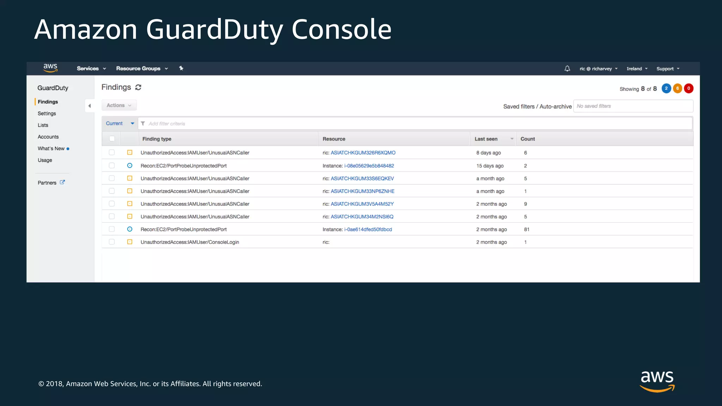
Task: Open resource link ASIATCHKGUM34M2NSI6Q
Action: (x=362, y=216)
